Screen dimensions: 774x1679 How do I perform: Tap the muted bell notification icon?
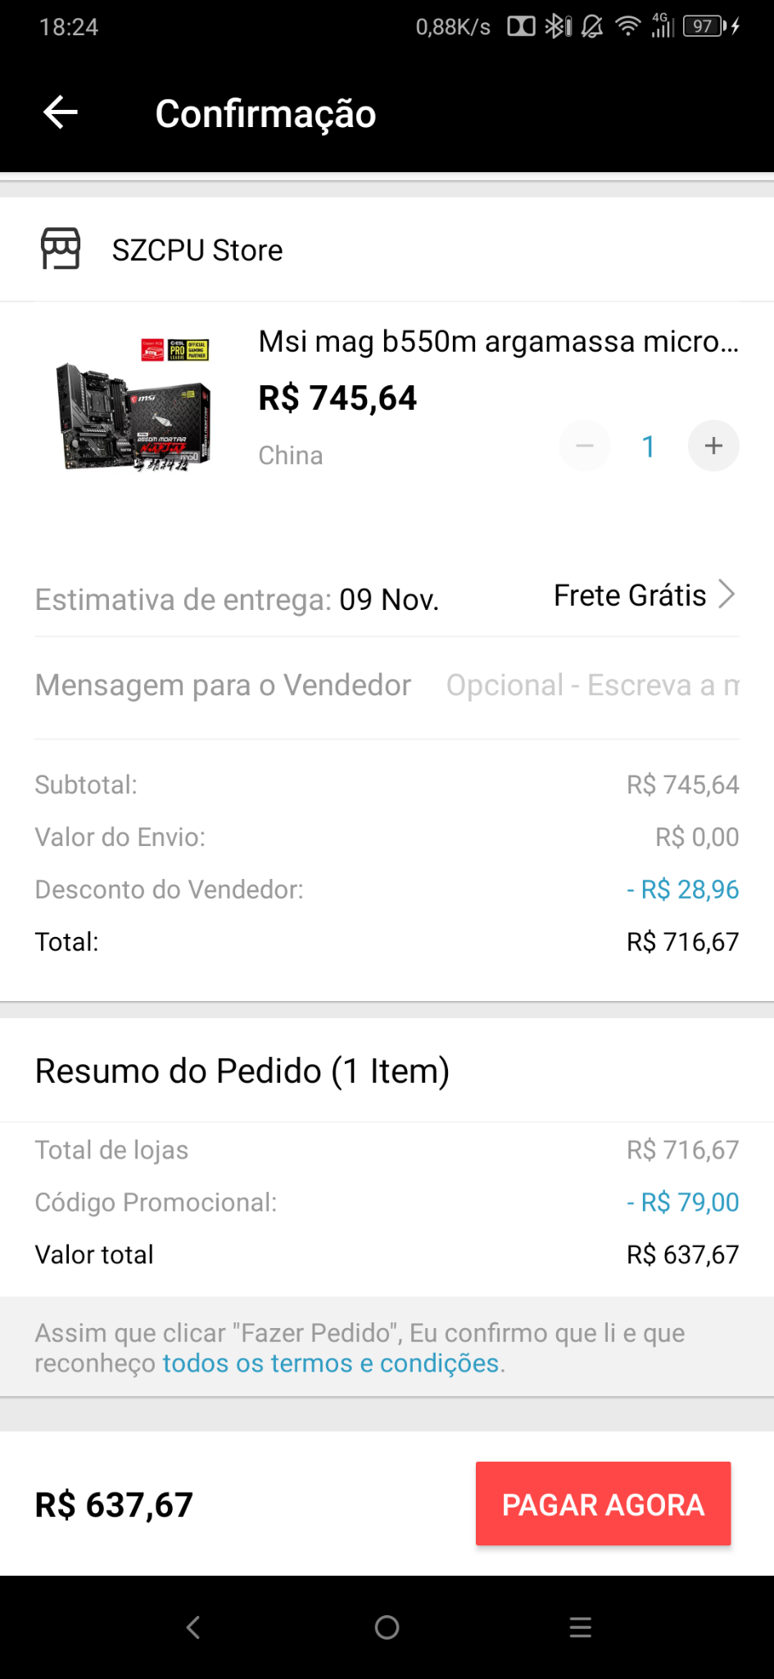pyautogui.click(x=592, y=27)
